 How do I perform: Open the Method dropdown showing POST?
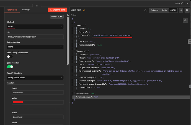35,26
